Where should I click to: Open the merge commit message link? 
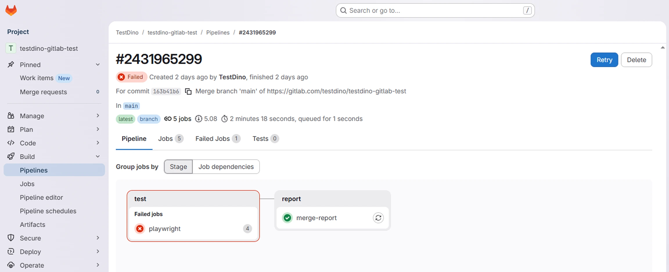[x=301, y=91]
